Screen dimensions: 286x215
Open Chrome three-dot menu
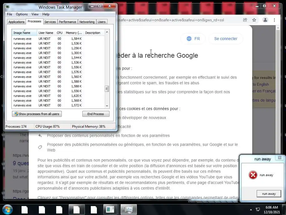(x=274, y=20)
